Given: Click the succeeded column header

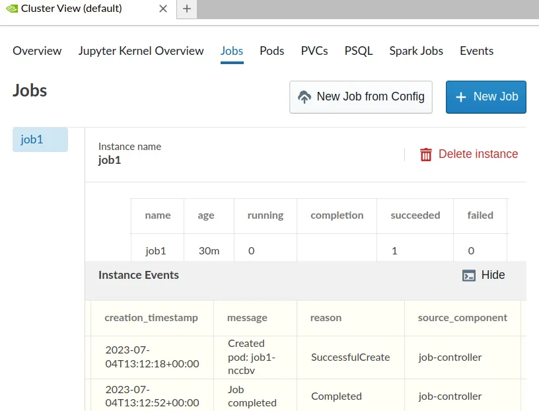Looking at the screenshot, I should pos(415,215).
